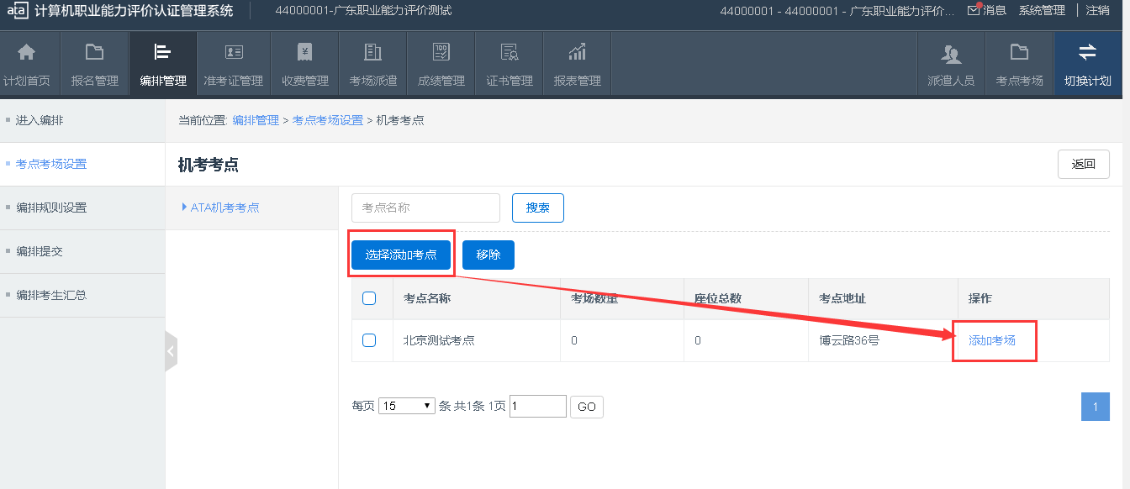
Task: Click 选择添加考点 button
Action: (x=401, y=255)
